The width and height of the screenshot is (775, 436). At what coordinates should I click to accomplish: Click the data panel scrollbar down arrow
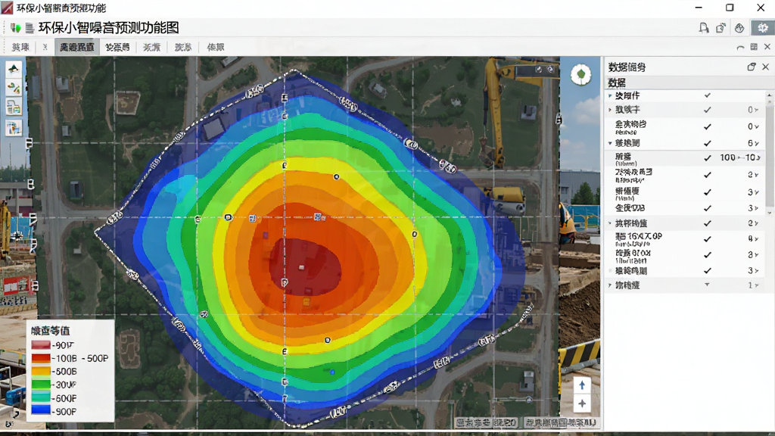click(x=770, y=213)
